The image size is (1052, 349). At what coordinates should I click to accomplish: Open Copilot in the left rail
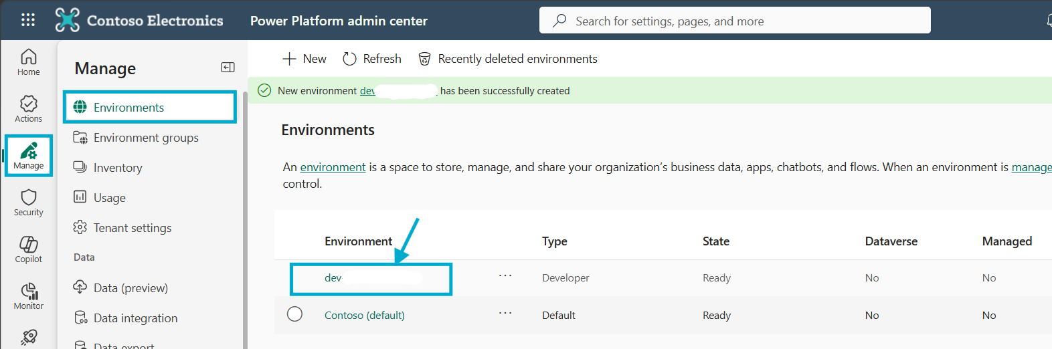point(28,249)
